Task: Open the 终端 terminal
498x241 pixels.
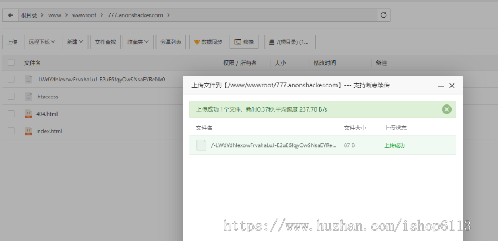Action: click(244, 42)
